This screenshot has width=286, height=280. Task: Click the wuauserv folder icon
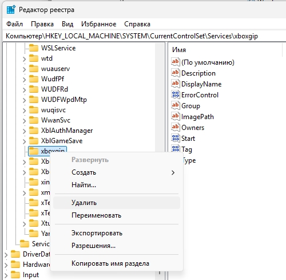[x=34, y=69]
